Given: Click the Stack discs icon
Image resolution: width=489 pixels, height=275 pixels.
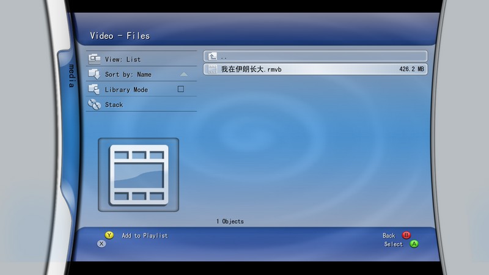Looking at the screenshot, I should 94,105.
